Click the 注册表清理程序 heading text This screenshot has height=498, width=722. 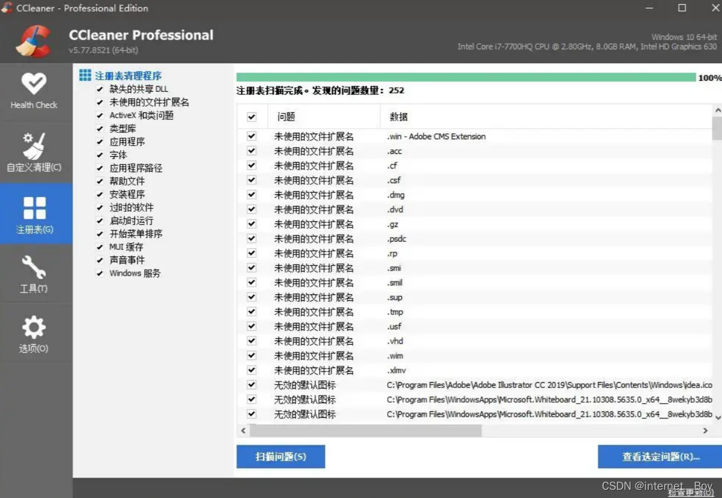(x=128, y=75)
